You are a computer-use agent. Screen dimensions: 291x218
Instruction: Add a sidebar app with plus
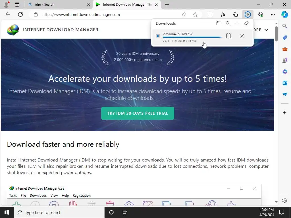click(285, 112)
